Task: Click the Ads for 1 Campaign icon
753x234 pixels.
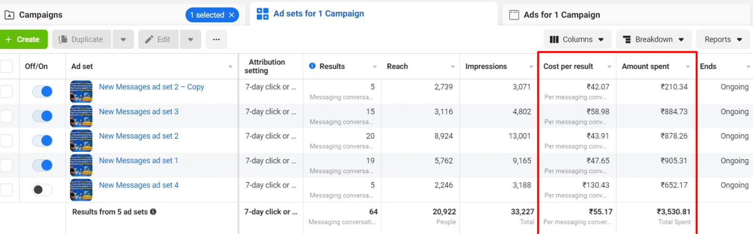Action: point(514,15)
